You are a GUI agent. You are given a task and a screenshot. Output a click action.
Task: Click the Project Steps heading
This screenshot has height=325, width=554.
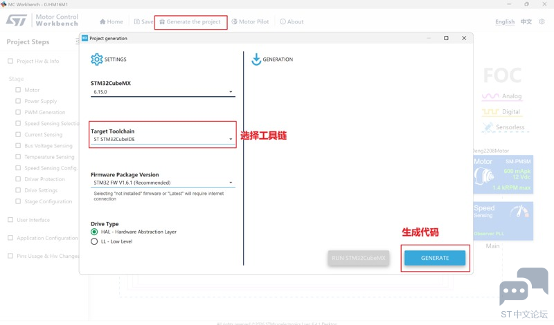click(28, 41)
